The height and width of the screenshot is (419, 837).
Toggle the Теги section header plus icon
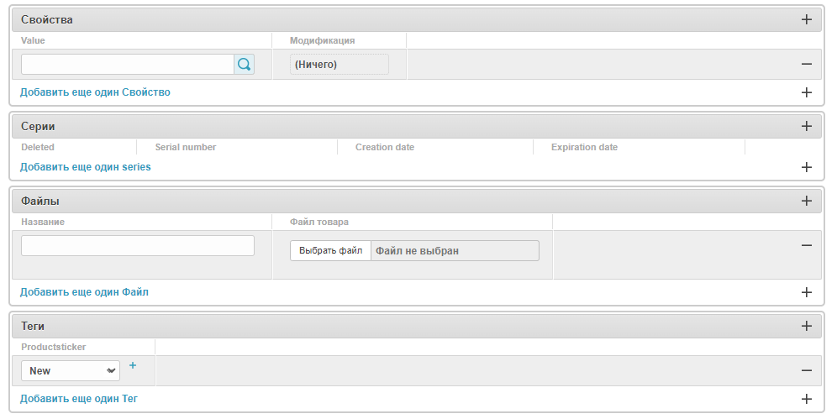[x=807, y=326]
